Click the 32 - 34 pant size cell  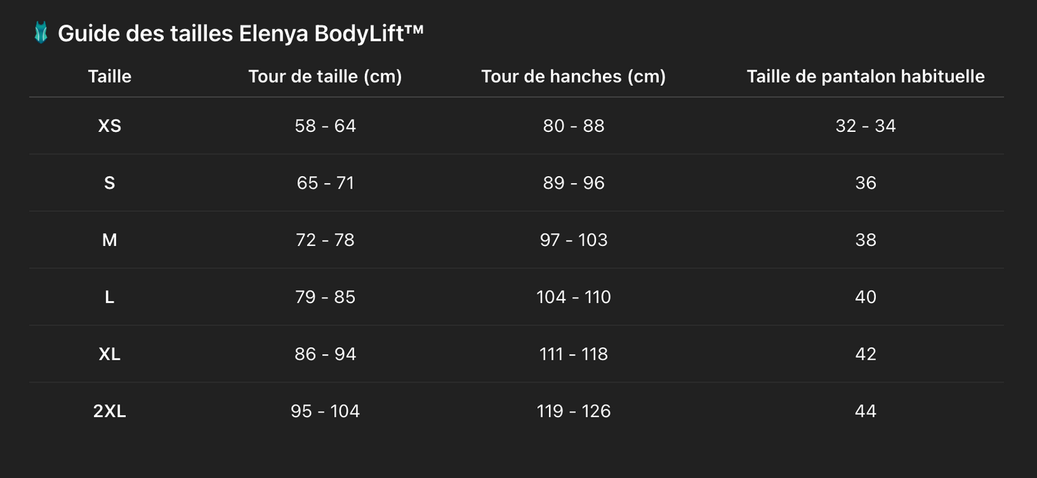866,126
